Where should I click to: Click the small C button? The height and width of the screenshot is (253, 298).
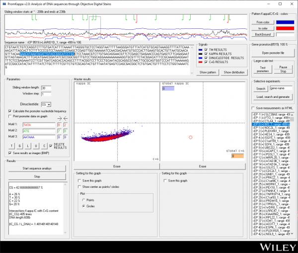[44, 146]
